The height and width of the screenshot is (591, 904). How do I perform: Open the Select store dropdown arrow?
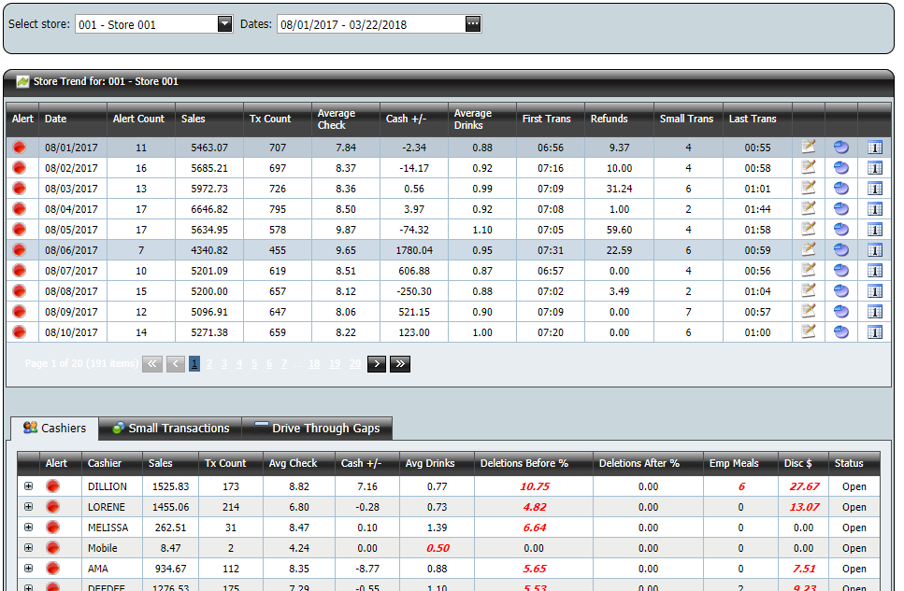pyautogui.click(x=224, y=24)
